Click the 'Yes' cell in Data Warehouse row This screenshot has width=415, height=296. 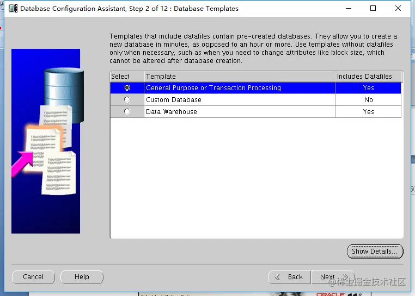click(368, 112)
